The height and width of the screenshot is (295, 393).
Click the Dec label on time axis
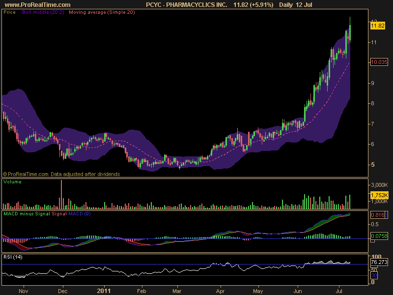pos(63,291)
